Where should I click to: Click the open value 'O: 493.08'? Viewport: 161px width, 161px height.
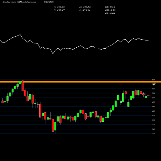[59, 7]
